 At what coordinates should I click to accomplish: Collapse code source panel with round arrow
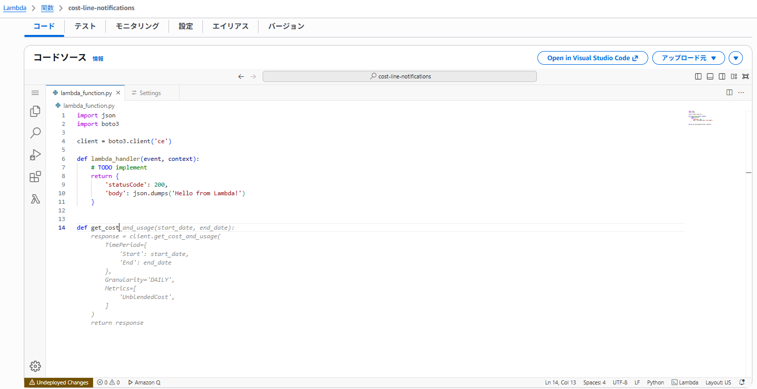[736, 58]
